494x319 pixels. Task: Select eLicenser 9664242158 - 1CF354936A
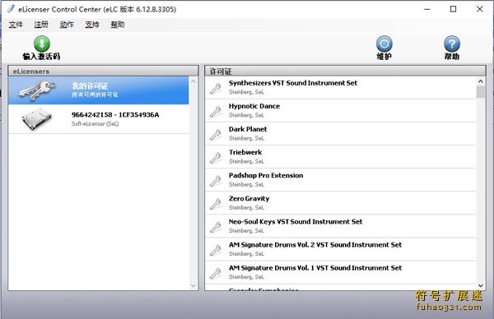99,119
